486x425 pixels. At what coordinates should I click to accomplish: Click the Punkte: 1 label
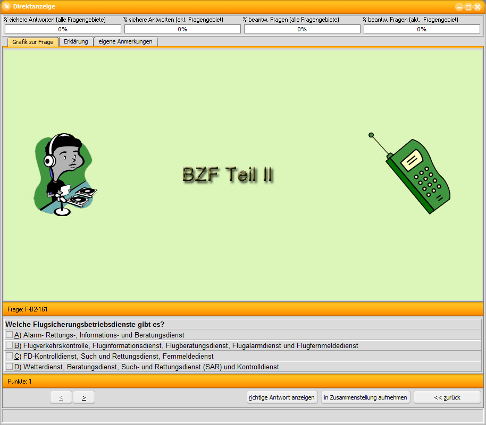20,381
